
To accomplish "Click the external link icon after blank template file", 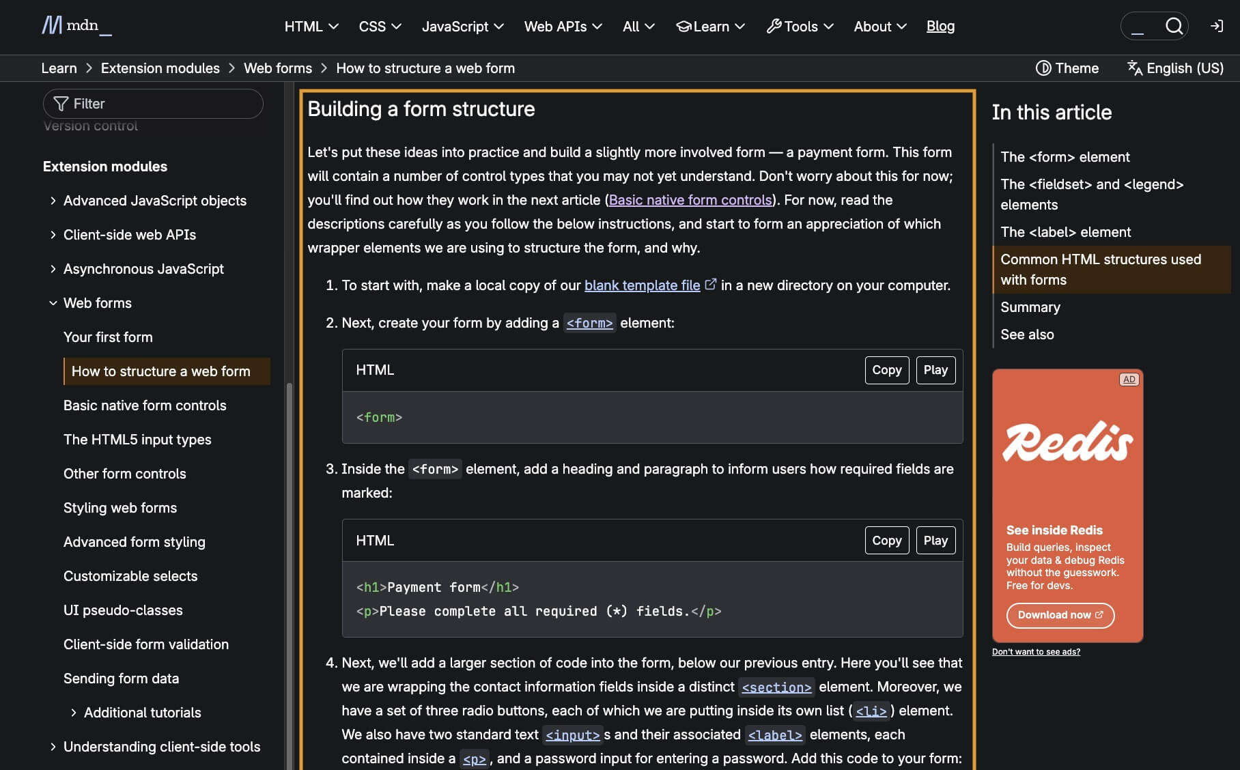I will pos(711,285).
